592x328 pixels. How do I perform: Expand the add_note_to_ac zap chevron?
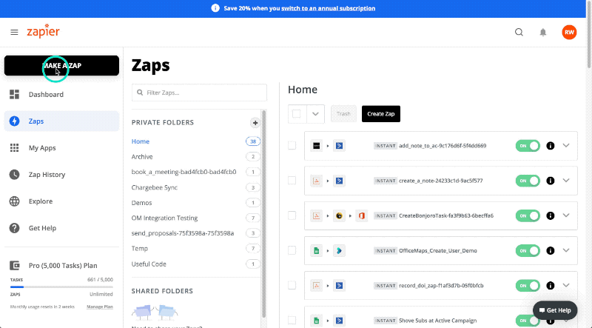pyautogui.click(x=566, y=145)
